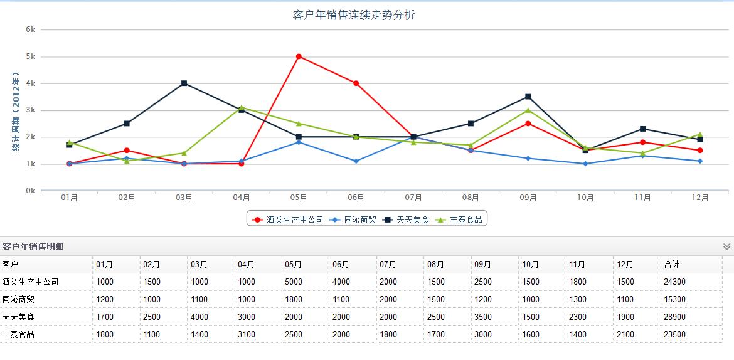The height and width of the screenshot is (360, 734).
Task: Click the 同沁商贸 diamond marker at 10月
Action: pyautogui.click(x=585, y=164)
